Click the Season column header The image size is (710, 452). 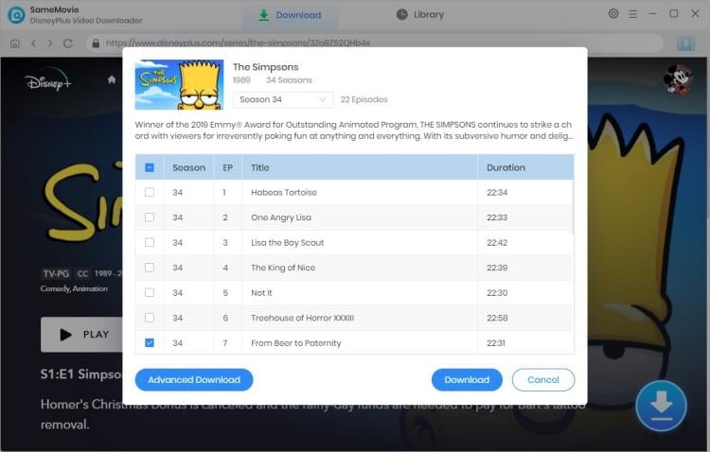188,167
